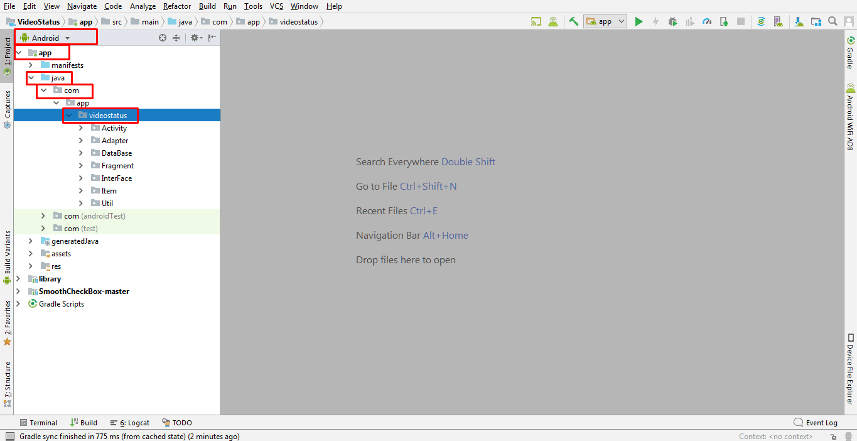
Task: Sync project with Gradle files icon
Action: point(760,21)
